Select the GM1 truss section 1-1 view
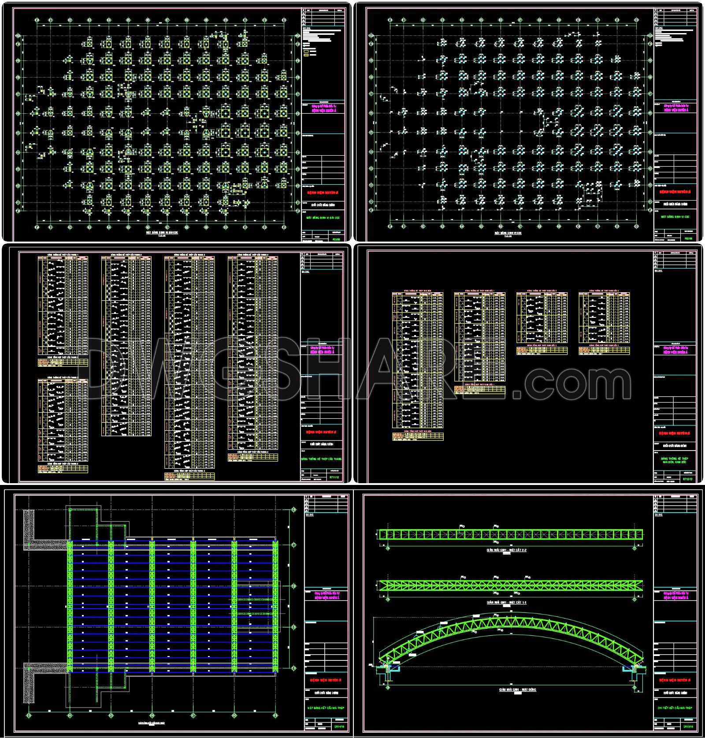Viewport: 705px width, 738px height. [511, 585]
